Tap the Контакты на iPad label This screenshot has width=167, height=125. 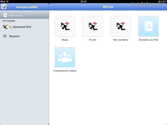pyautogui.click(x=148, y=40)
